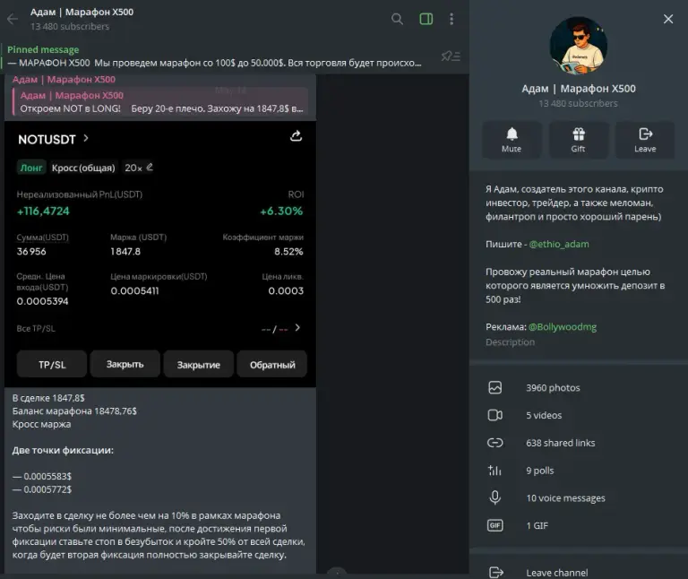The height and width of the screenshot is (579, 688).
Task: Click the Обратный button
Action: tap(272, 365)
